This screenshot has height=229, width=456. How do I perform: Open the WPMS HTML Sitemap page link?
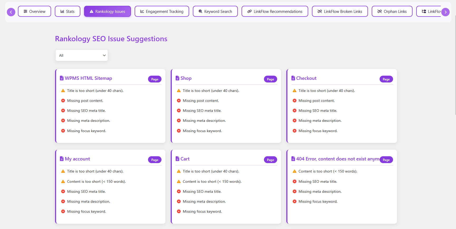click(88, 78)
